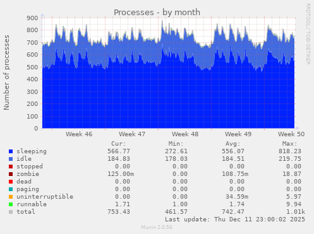Click the uninterruptible legend color swatch
This screenshot has width=314, height=234.
11,197
